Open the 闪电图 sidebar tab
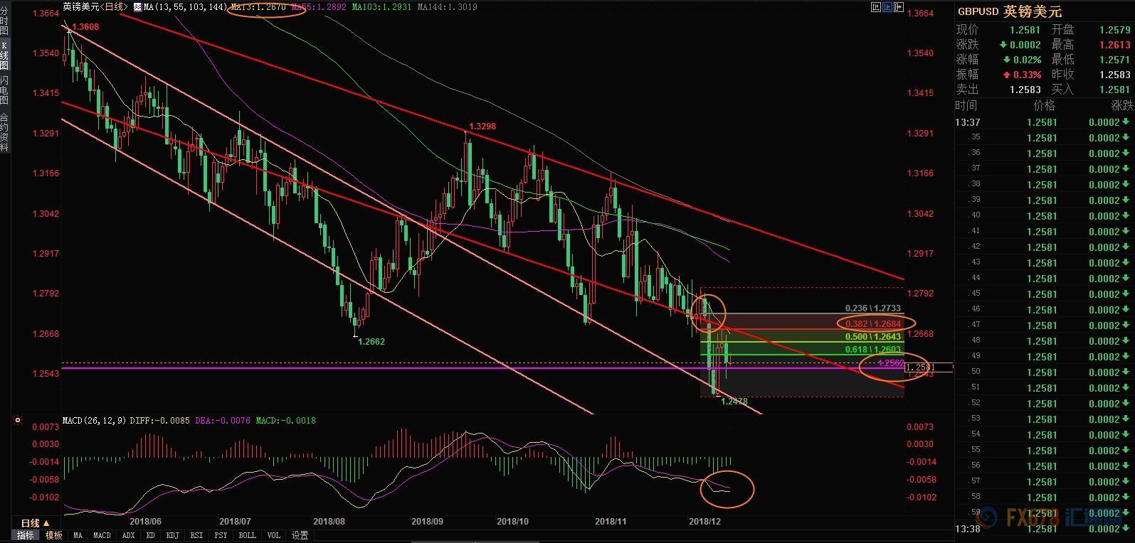Viewport: 1135px width, 543px height. [4, 90]
